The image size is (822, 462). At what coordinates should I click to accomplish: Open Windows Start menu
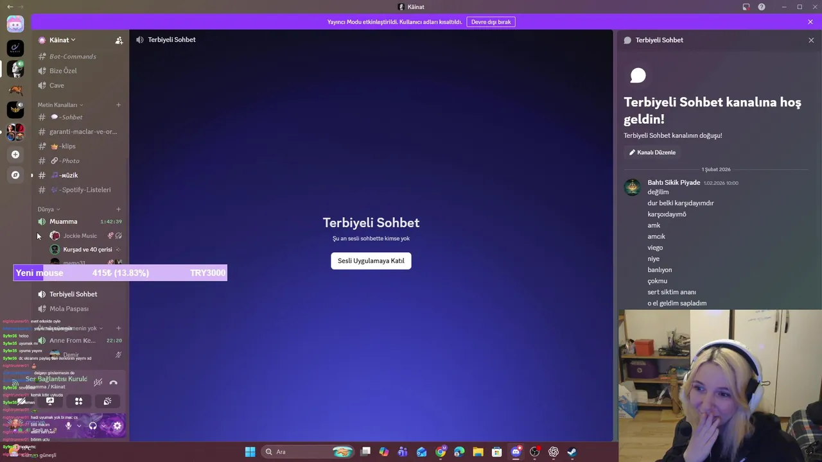250,452
